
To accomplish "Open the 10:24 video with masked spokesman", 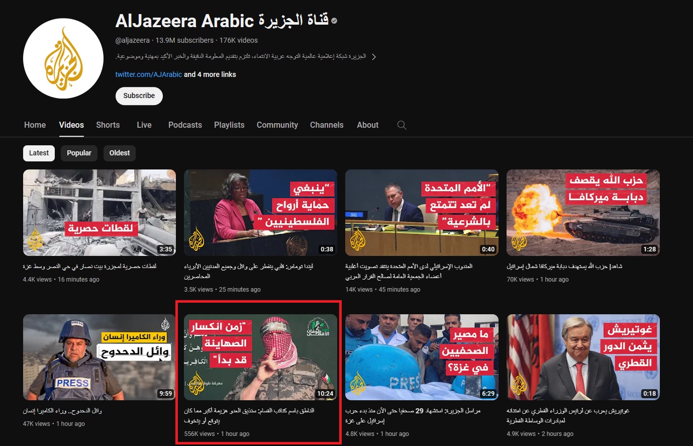I will [260, 357].
